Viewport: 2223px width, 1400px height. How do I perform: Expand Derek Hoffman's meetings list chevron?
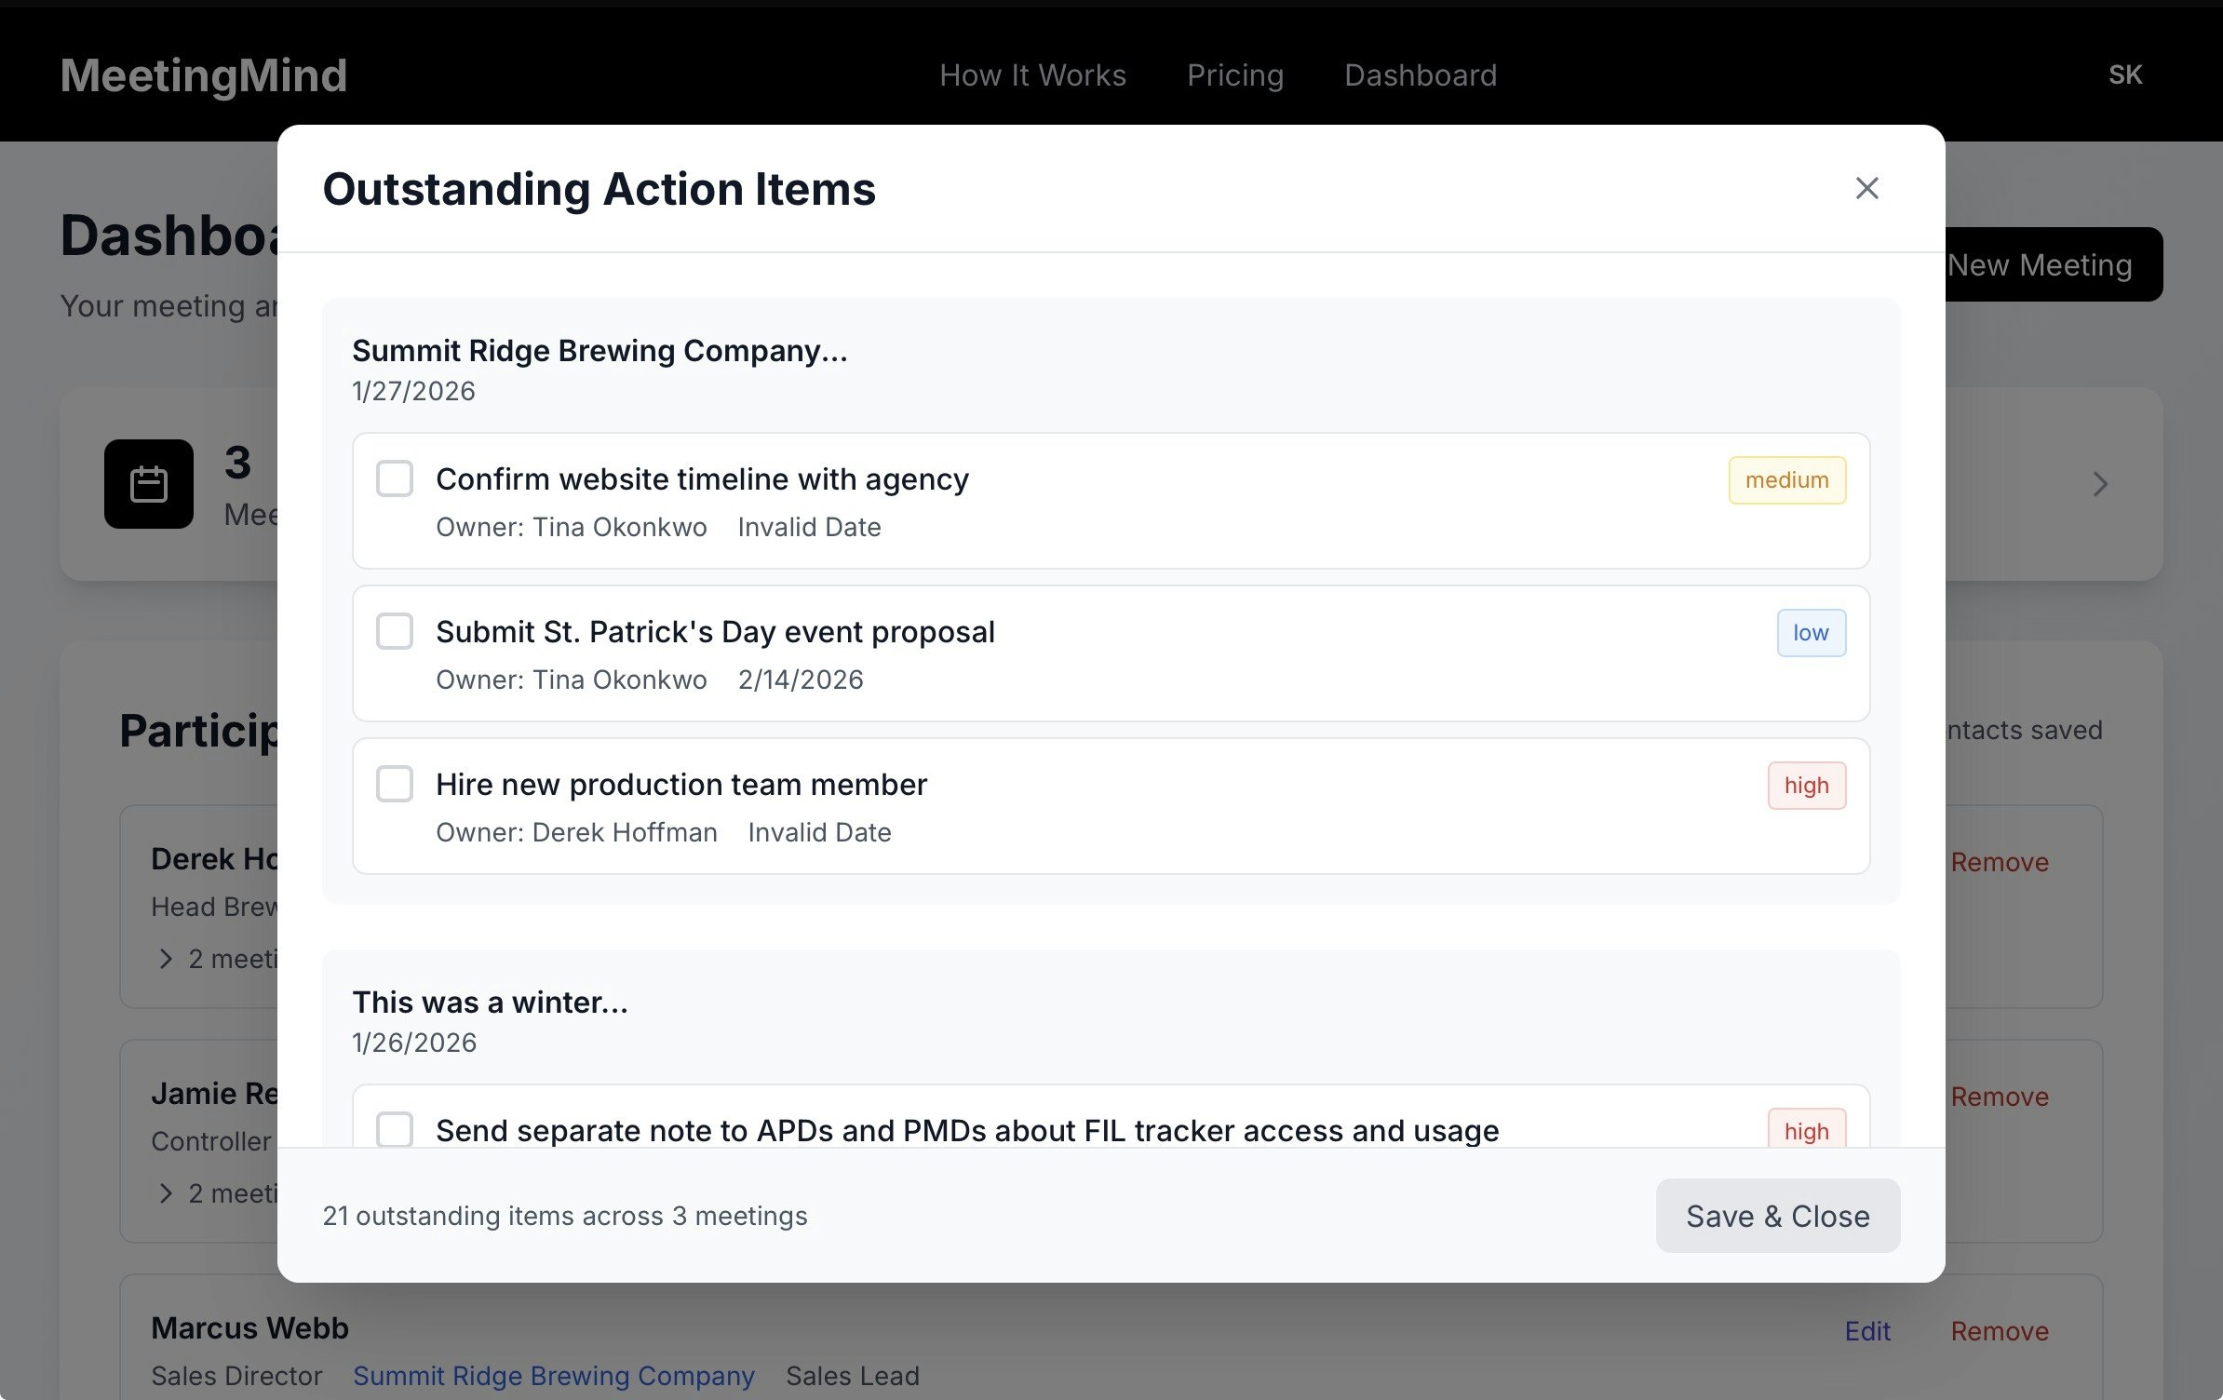[166, 959]
